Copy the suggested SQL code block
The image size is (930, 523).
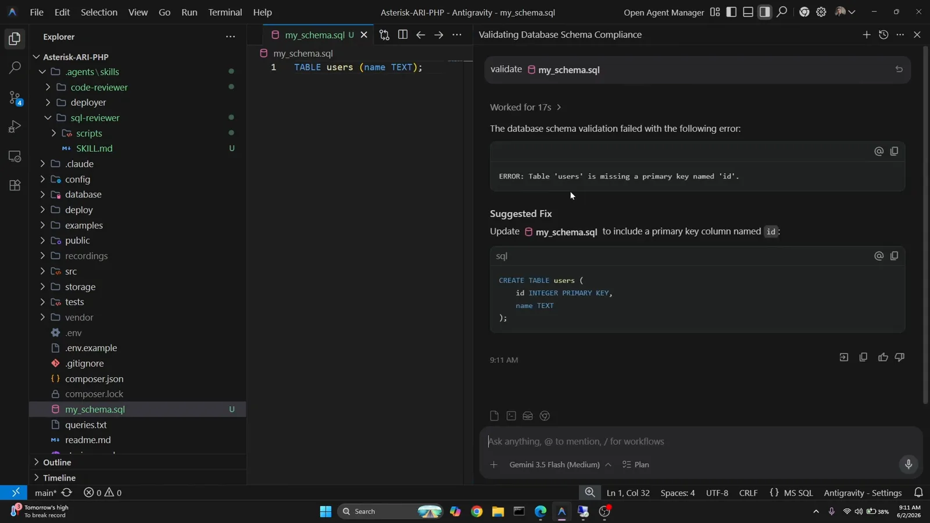point(894,256)
